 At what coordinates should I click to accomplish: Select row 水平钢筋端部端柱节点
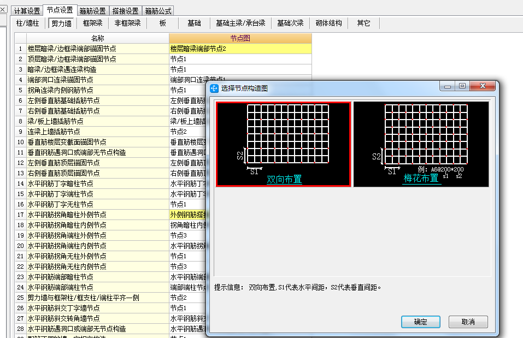97,287
